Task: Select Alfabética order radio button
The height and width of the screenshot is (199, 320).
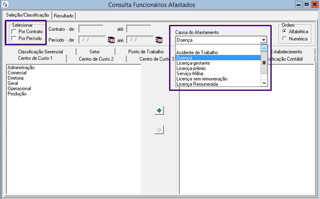Action: [x=284, y=32]
